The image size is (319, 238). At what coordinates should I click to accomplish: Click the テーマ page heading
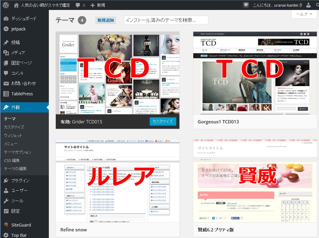click(65, 20)
